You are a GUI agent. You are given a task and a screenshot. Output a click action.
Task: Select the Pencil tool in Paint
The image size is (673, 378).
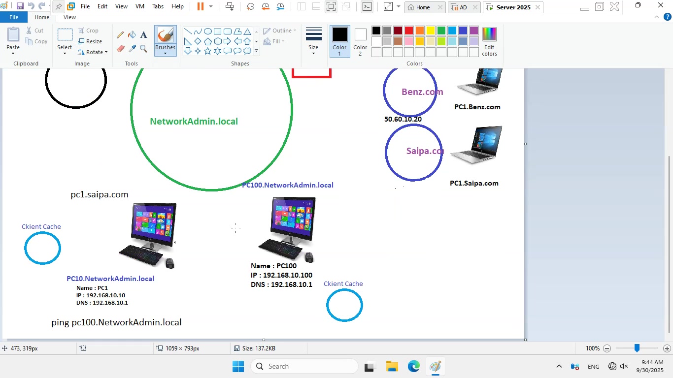click(x=120, y=35)
